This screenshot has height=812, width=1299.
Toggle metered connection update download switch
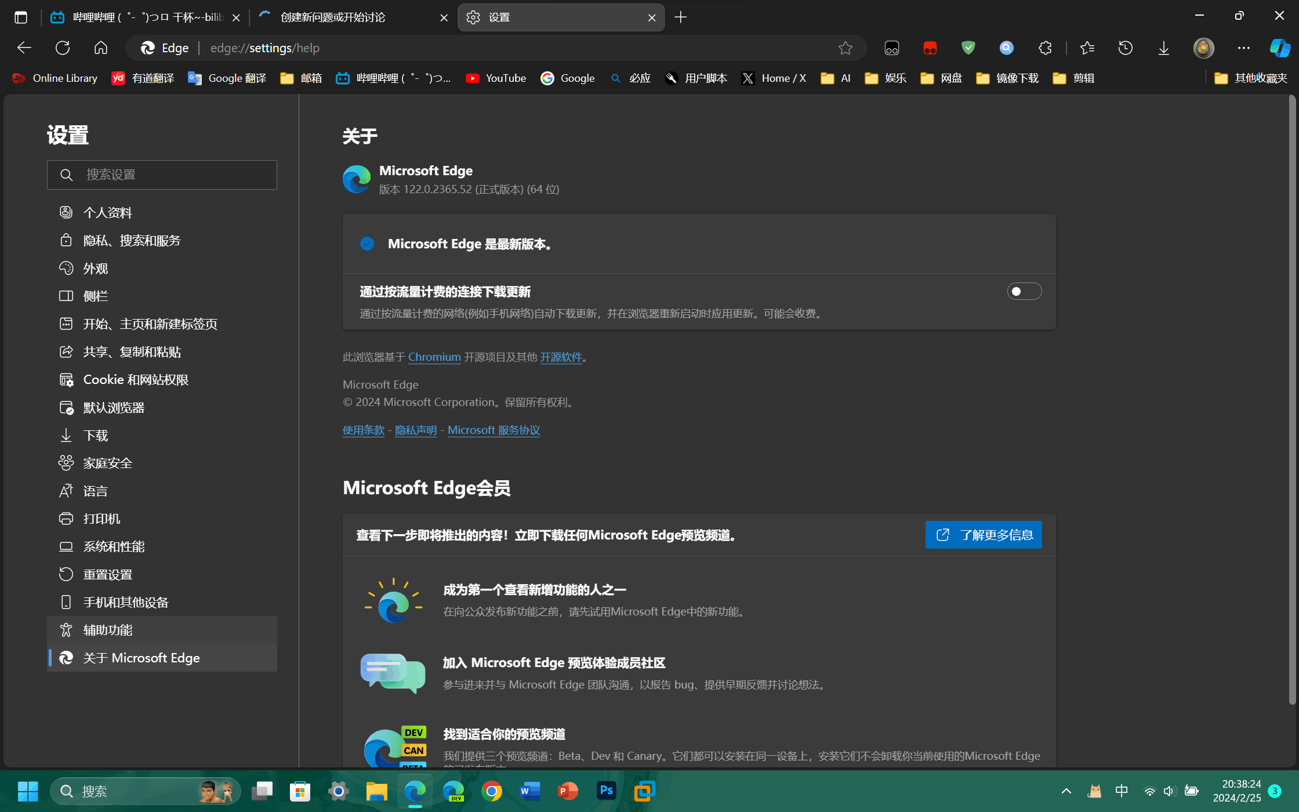click(1024, 291)
